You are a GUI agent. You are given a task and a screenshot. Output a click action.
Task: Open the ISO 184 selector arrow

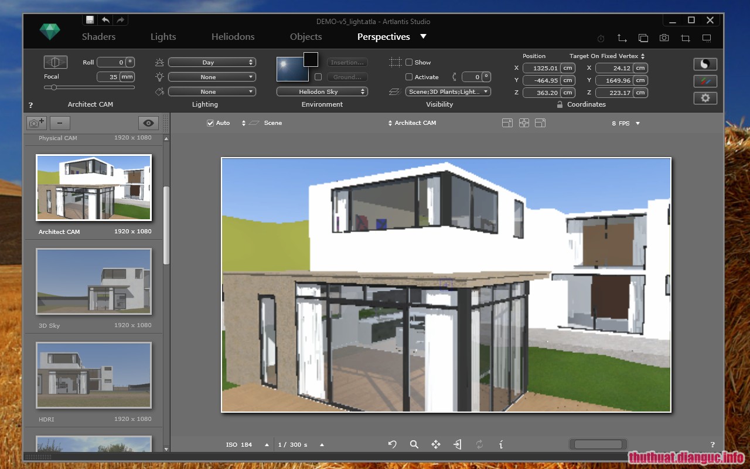coord(267,445)
